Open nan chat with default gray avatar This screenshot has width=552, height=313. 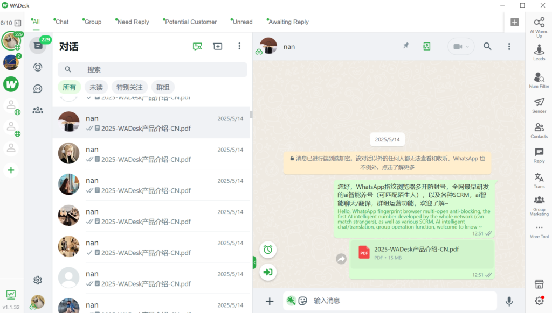coord(151,278)
